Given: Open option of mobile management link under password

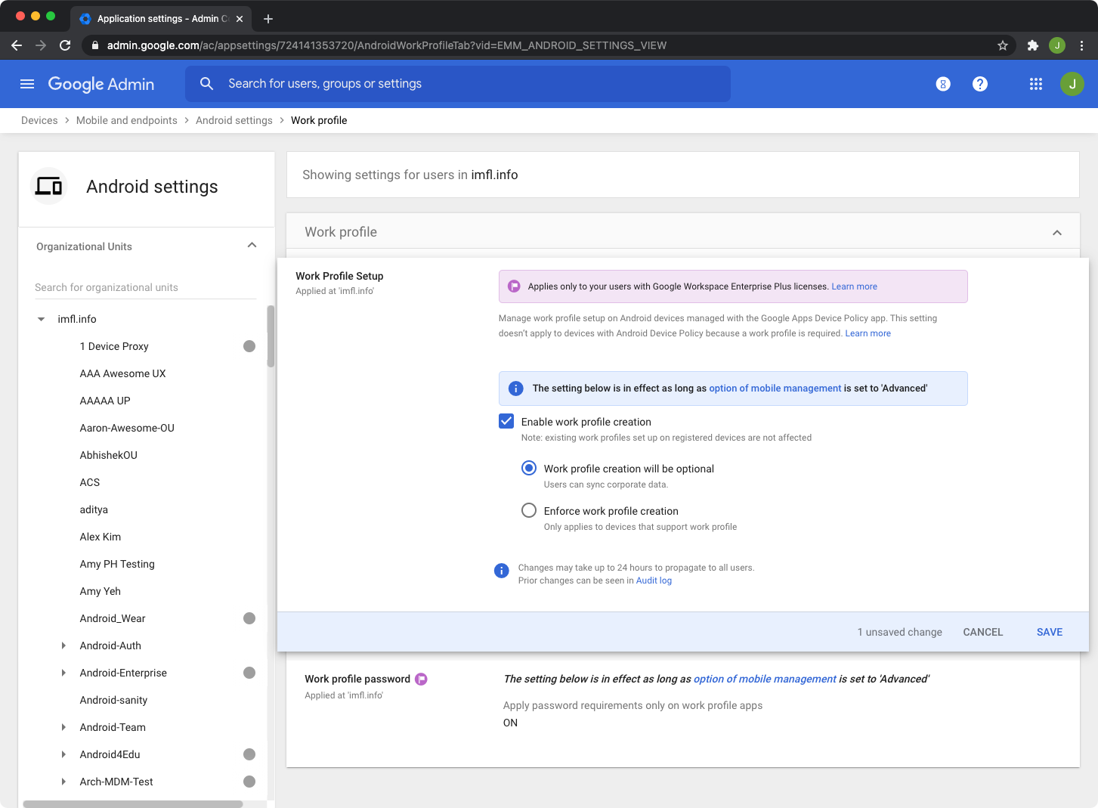Looking at the screenshot, I should (x=765, y=679).
